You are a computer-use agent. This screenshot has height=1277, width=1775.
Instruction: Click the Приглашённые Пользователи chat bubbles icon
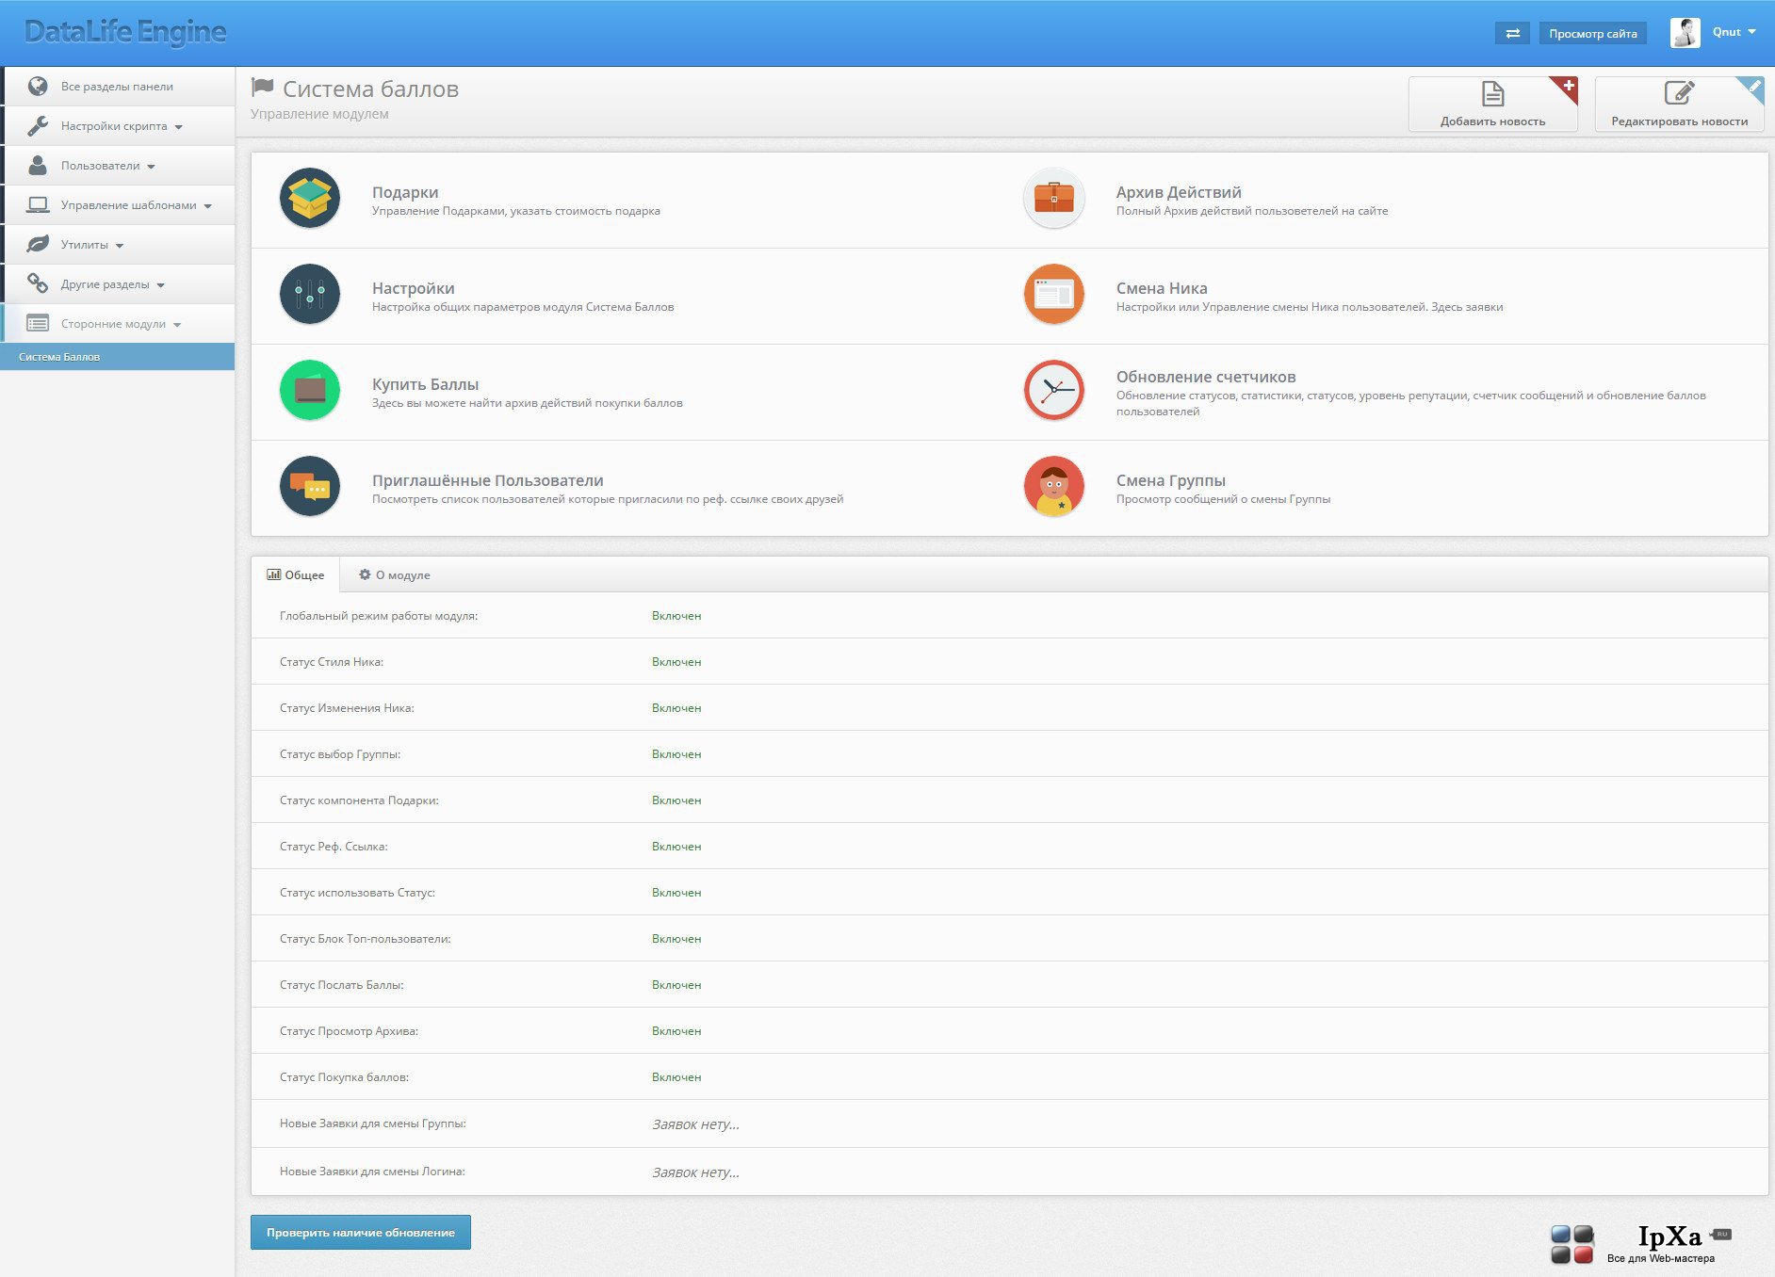click(x=310, y=486)
